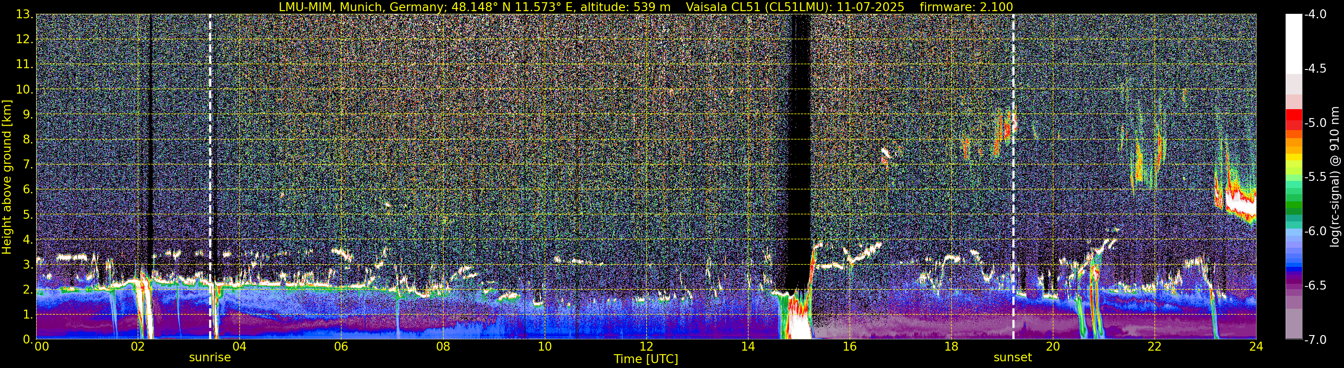Click the 'Height above ground [km]' axis label
Screen dimensions: 1344x368
pos(7,177)
